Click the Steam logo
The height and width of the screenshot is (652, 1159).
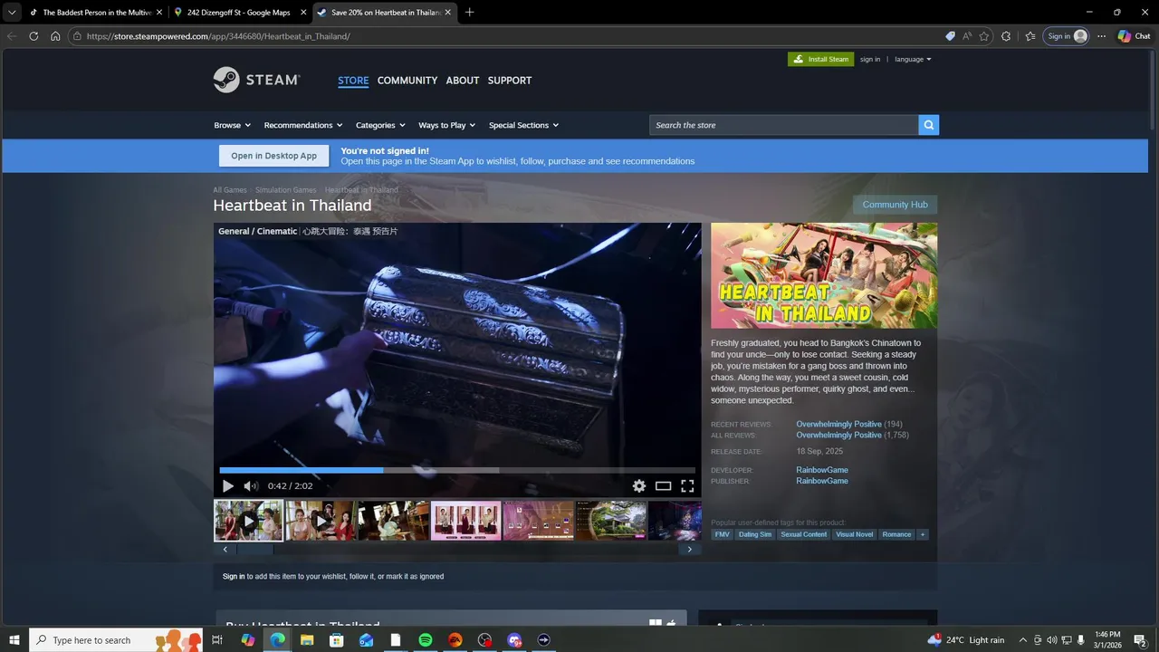pos(256,80)
